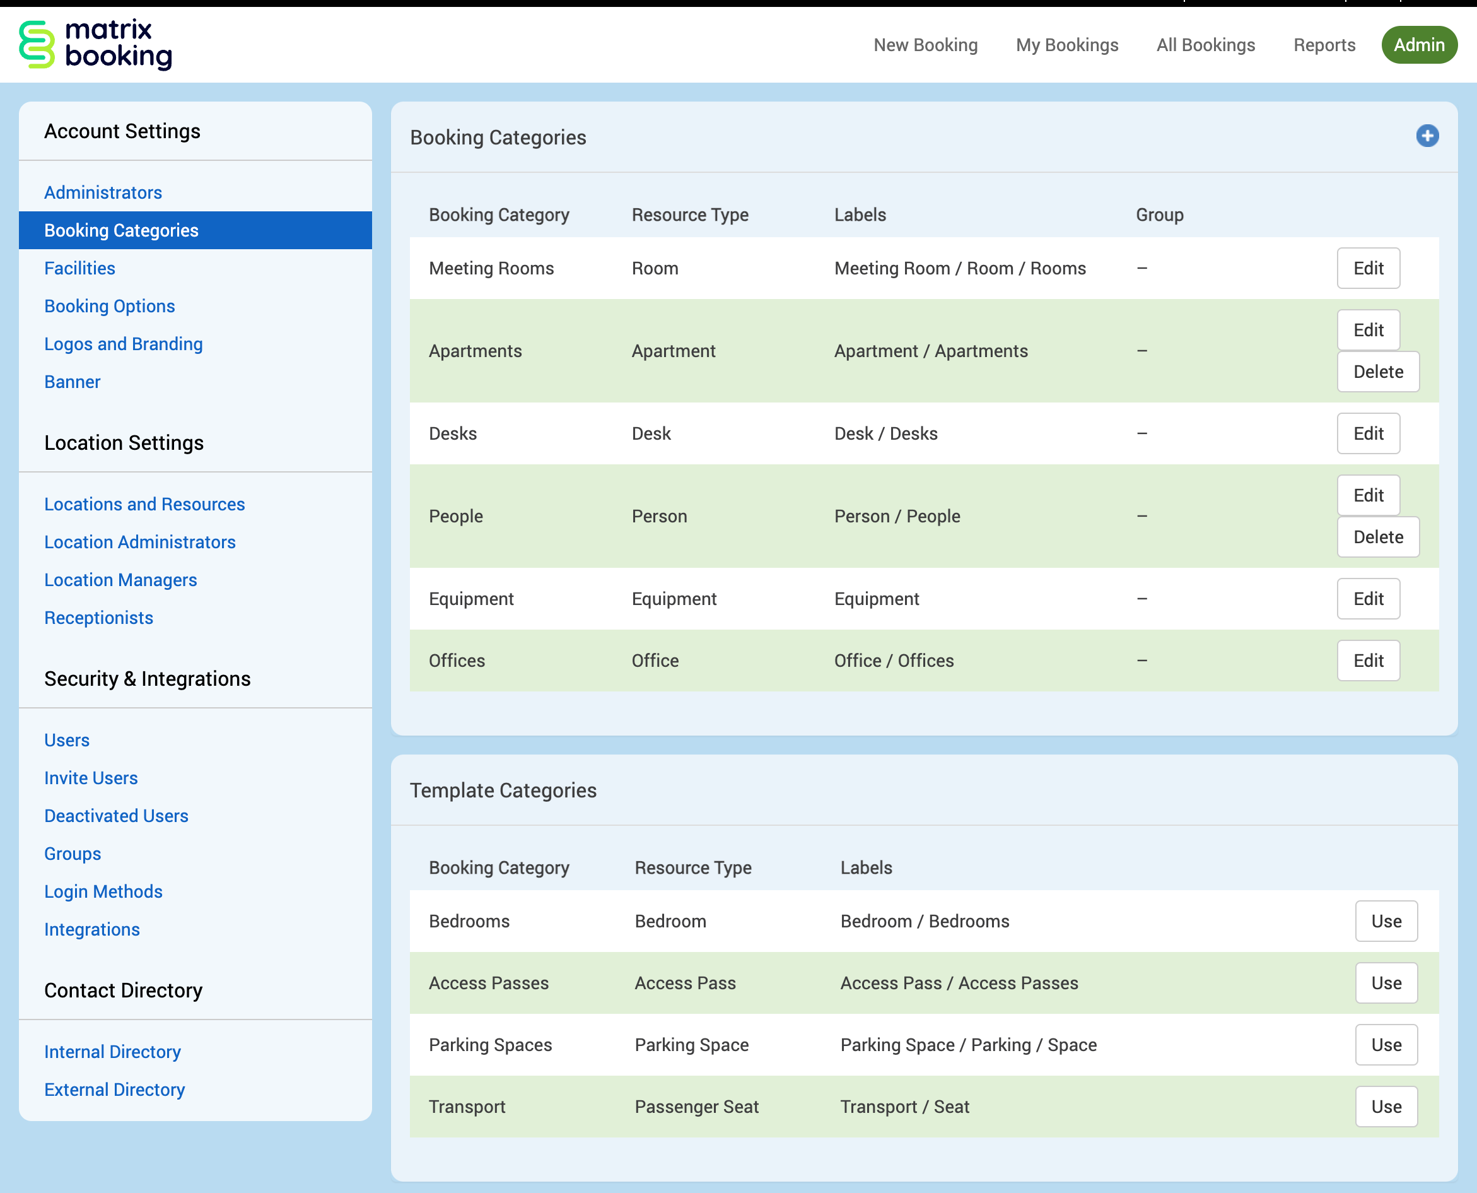Viewport: 1477px width, 1193px height.
Task: Go to Locations and Resources
Action: [x=144, y=505]
